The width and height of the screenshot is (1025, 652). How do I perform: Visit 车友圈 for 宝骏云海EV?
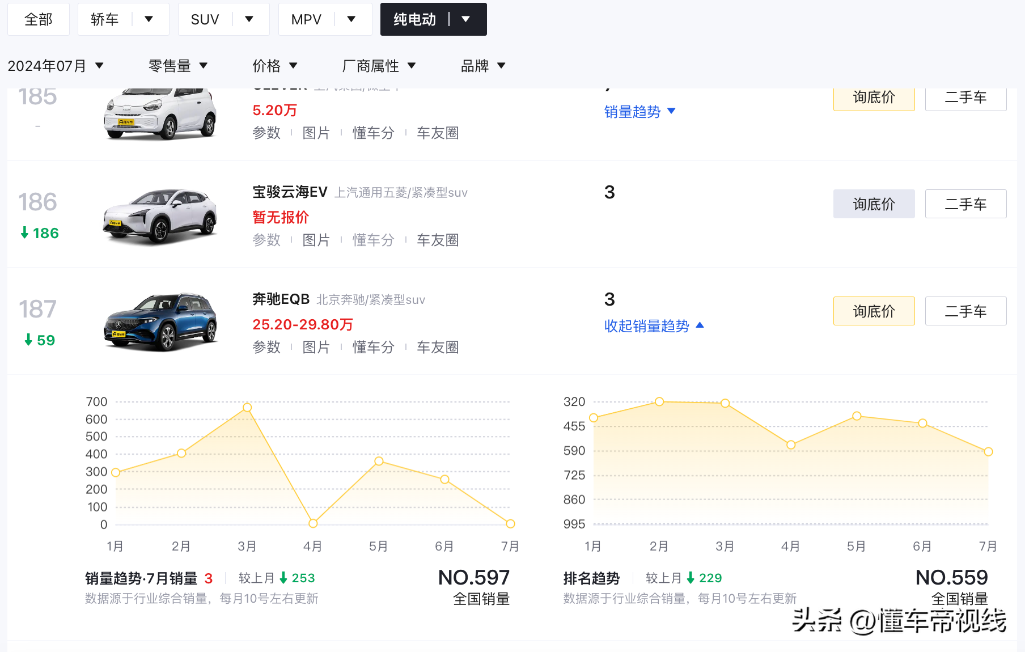click(x=438, y=240)
